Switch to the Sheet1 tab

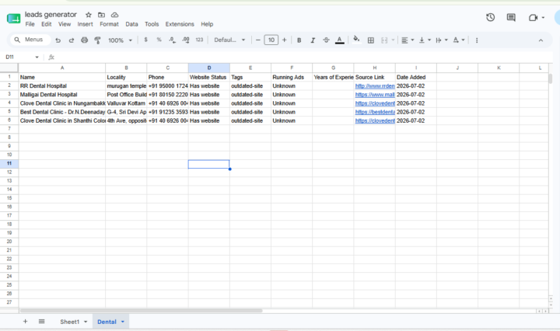[70, 322]
